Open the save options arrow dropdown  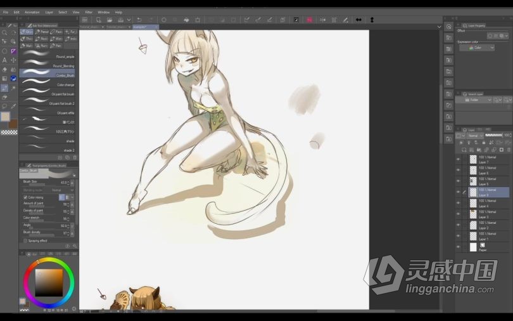tap(129, 20)
